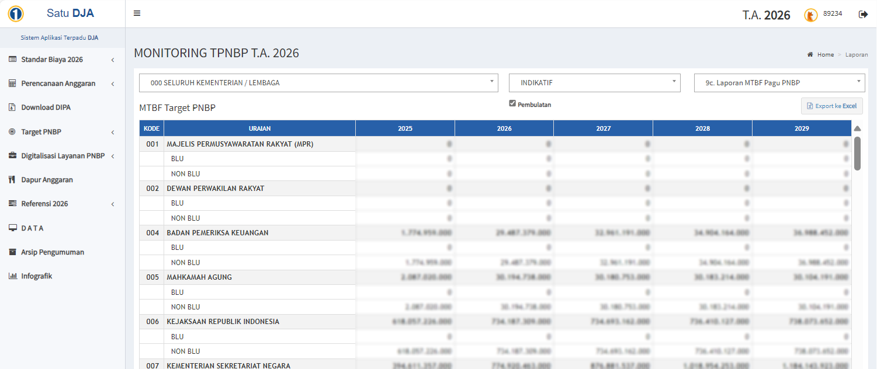Open the INDIKATIF dropdown
877x369 pixels.
[x=594, y=83]
